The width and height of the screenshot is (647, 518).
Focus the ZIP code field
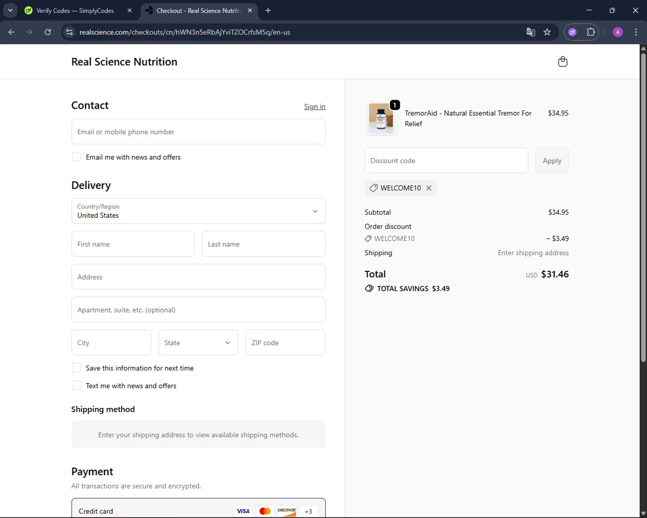[x=285, y=342]
